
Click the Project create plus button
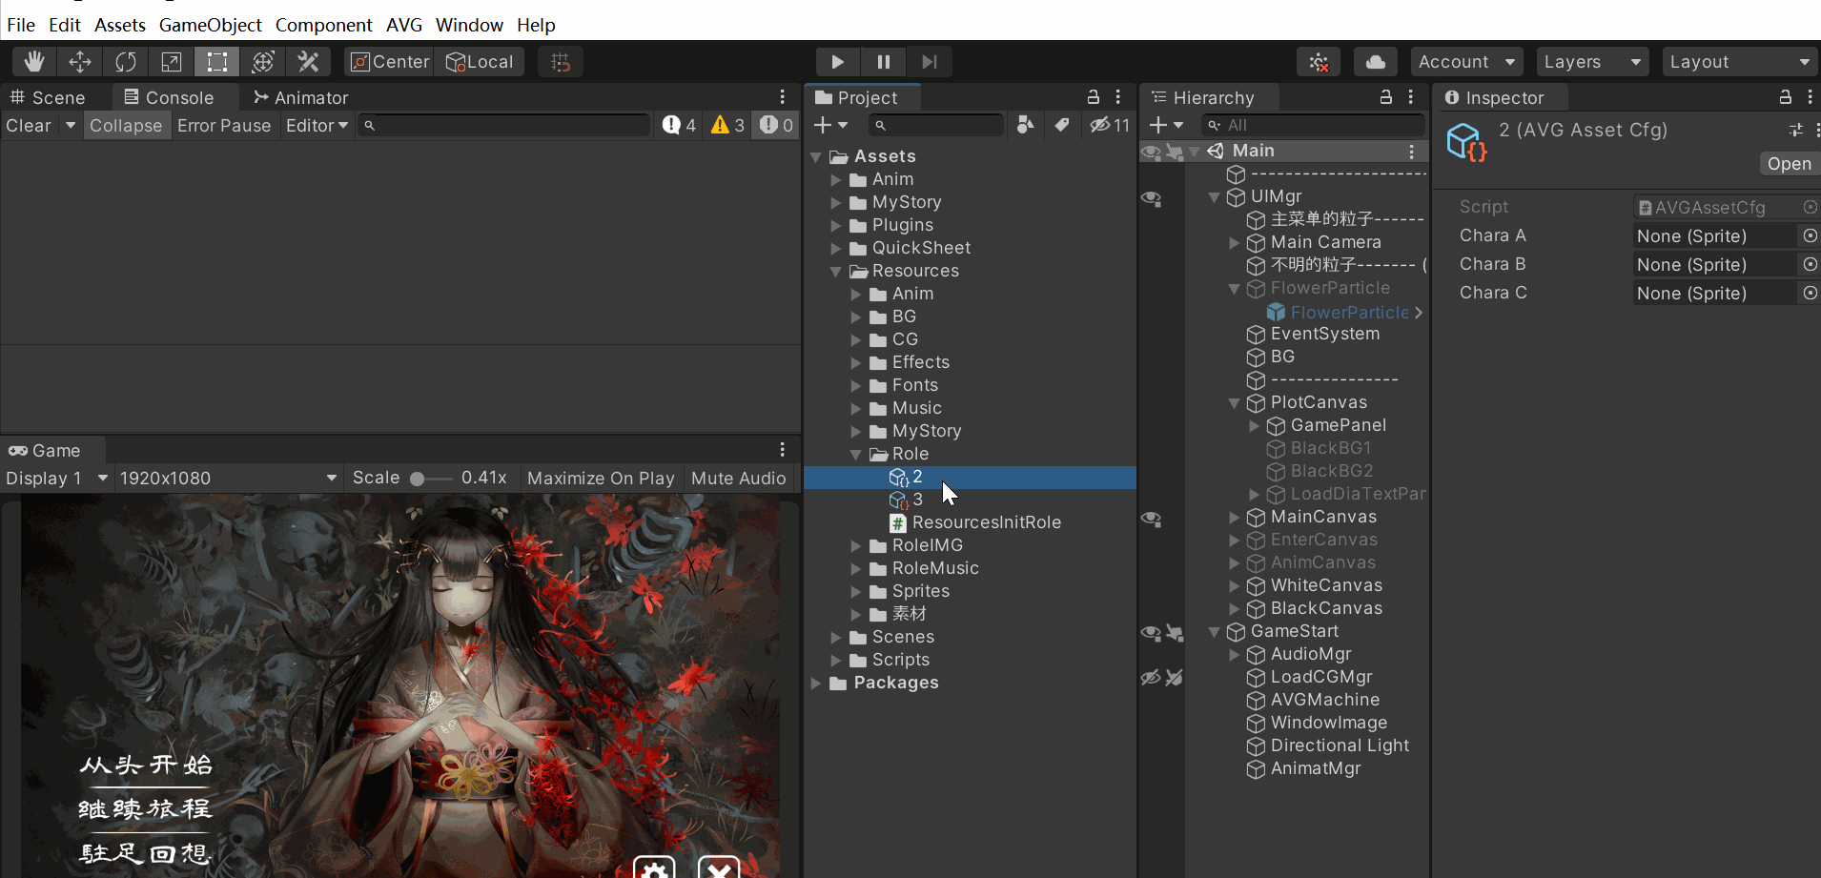point(830,125)
